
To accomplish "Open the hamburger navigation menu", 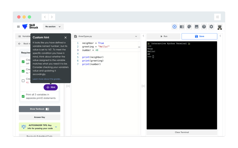I will pos(18,27).
